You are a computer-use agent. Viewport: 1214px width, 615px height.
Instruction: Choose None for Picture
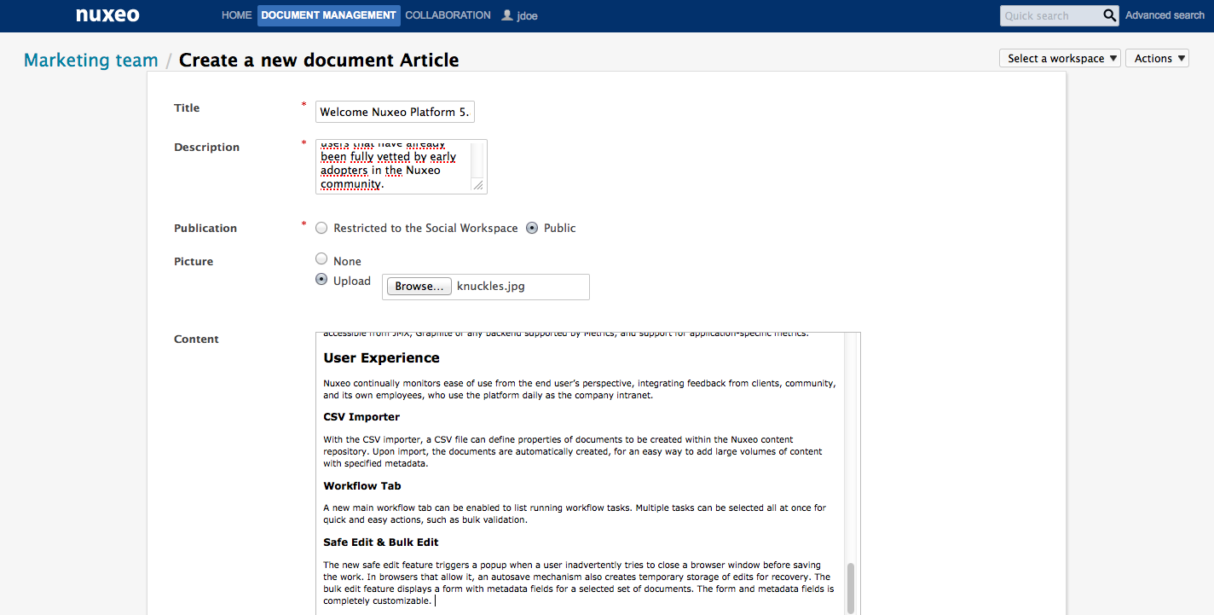pyautogui.click(x=321, y=258)
